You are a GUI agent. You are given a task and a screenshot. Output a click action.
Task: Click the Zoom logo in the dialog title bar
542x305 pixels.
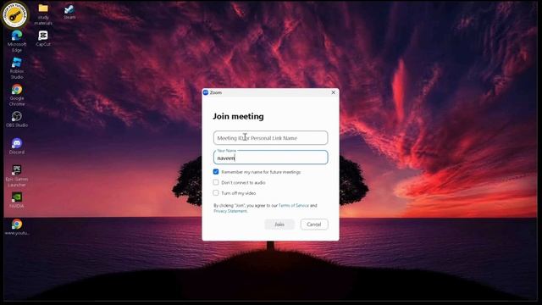[206, 92]
